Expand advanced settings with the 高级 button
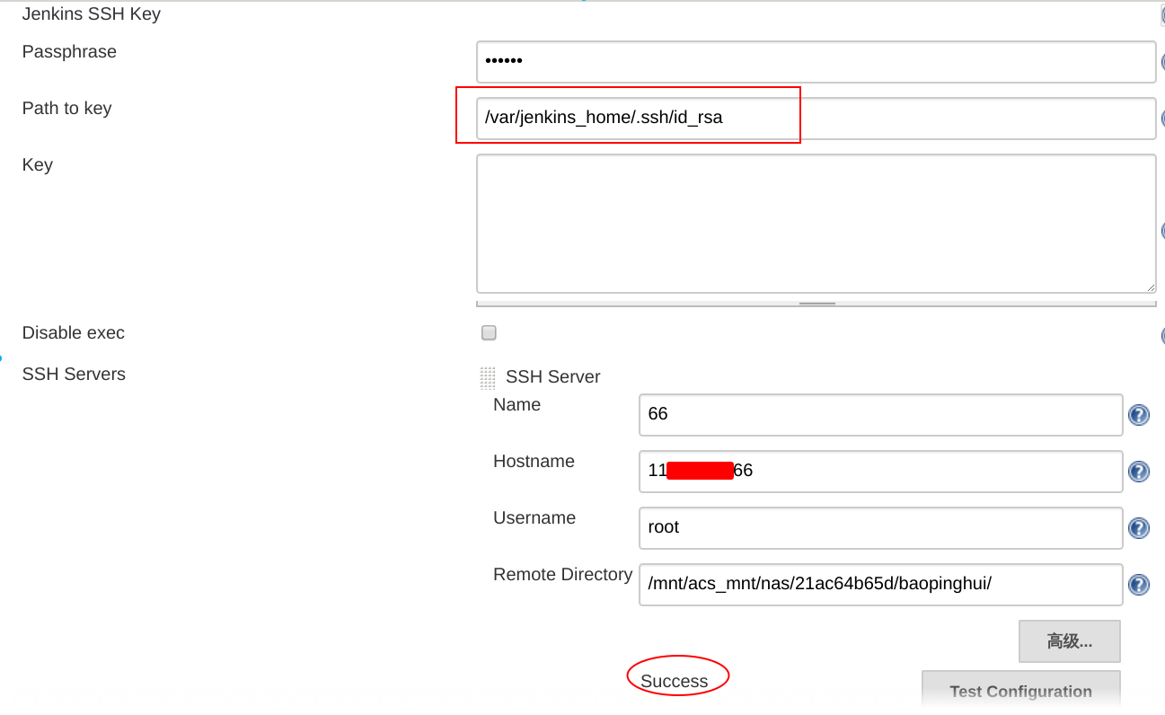1165x715 pixels. point(1069,641)
